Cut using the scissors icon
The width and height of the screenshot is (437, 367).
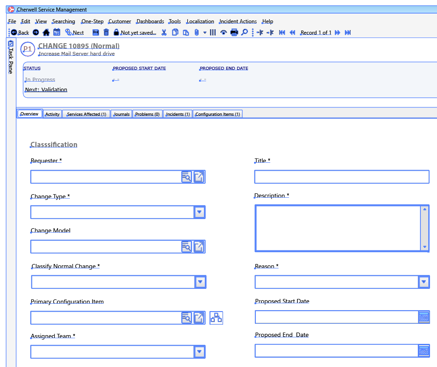click(164, 32)
